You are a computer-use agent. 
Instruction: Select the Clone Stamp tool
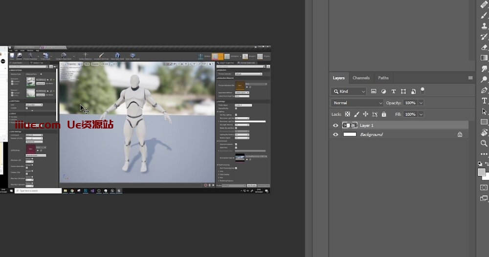tap(484, 26)
